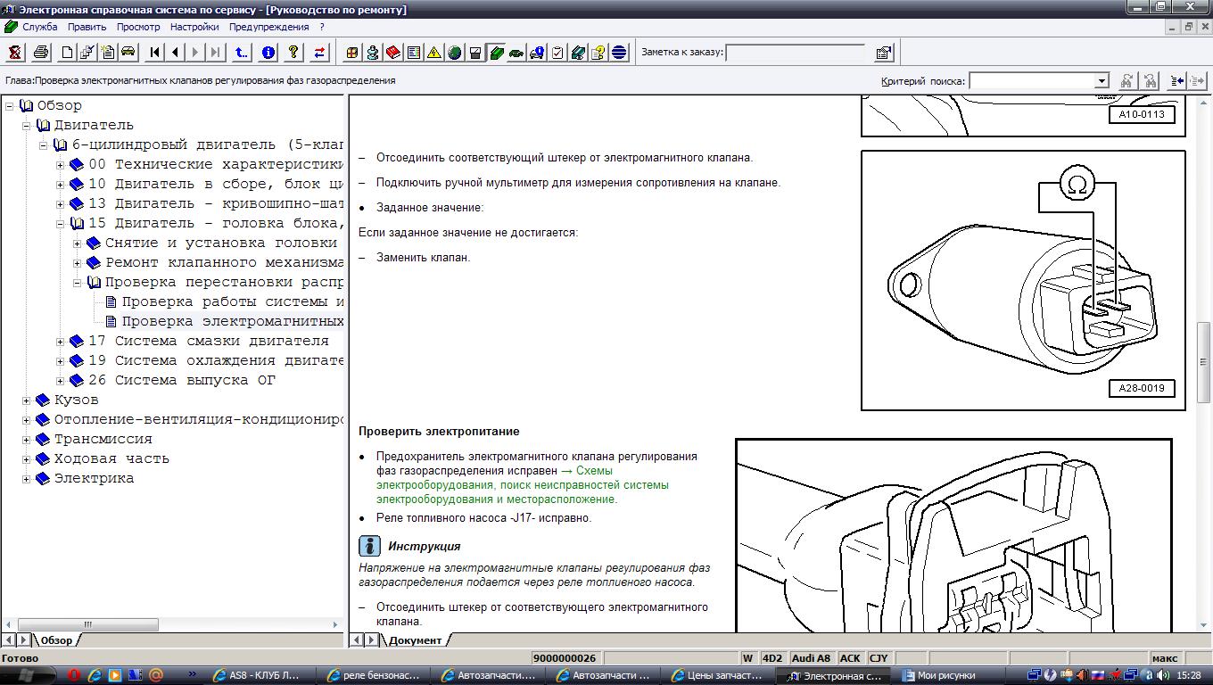Click the yellow warning triangle icon
Viewport: 1213px width, 685px height.
point(434,53)
